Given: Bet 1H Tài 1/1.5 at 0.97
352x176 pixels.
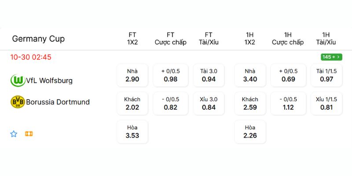Looking at the screenshot, I should tap(326, 75).
